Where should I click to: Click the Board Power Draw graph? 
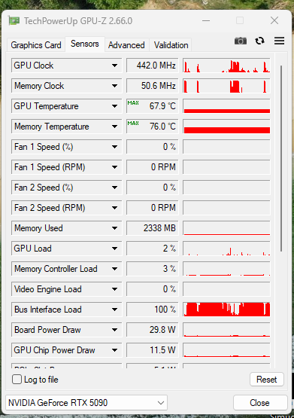[x=226, y=330]
